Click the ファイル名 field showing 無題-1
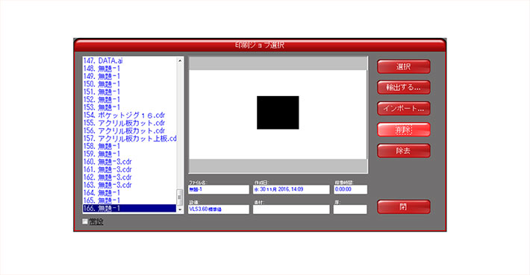 219,189
